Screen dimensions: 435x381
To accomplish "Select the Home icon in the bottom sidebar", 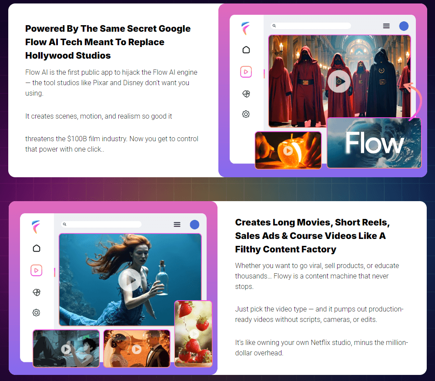I will click(x=37, y=248).
